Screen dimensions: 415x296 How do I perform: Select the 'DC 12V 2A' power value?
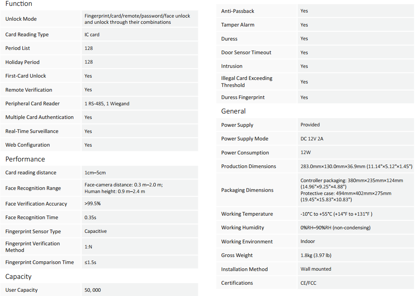click(312, 139)
